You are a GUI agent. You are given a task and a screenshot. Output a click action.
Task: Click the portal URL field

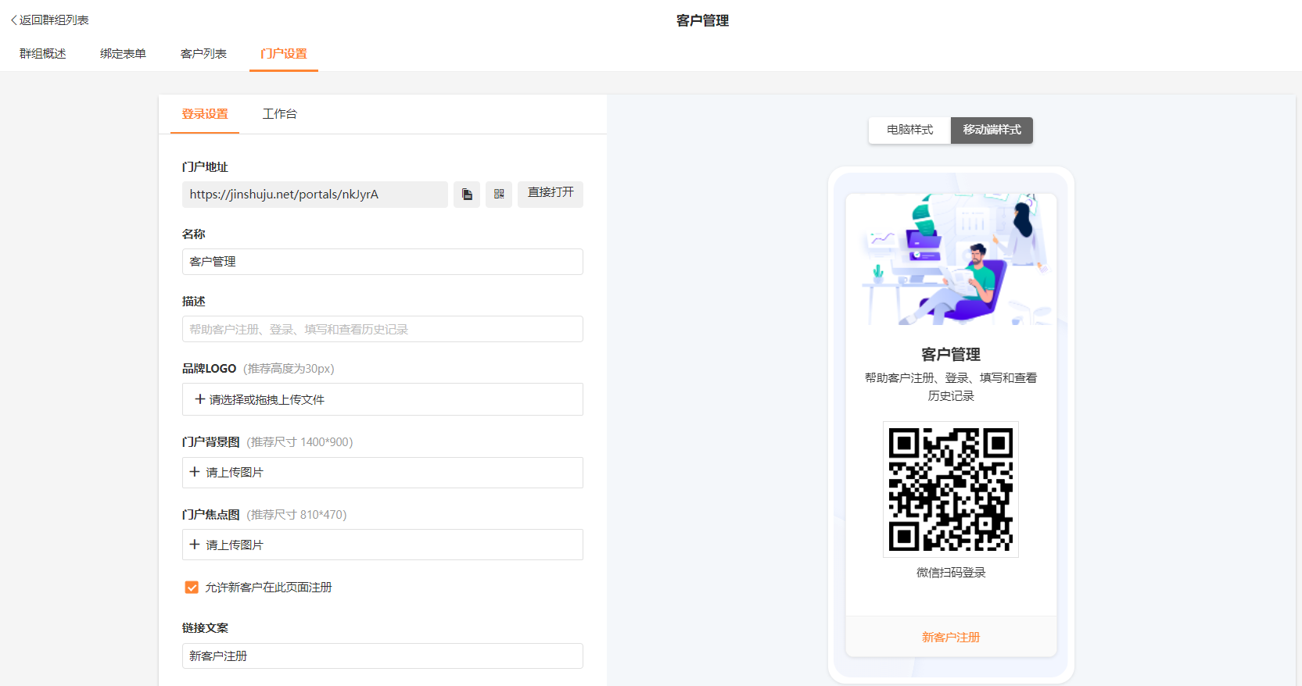[x=315, y=195]
